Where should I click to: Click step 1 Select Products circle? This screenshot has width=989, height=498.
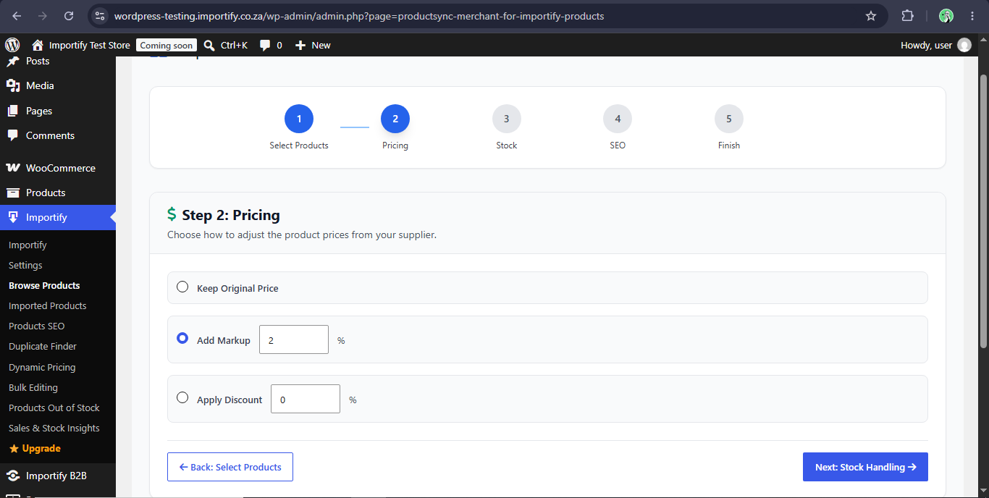(x=299, y=119)
